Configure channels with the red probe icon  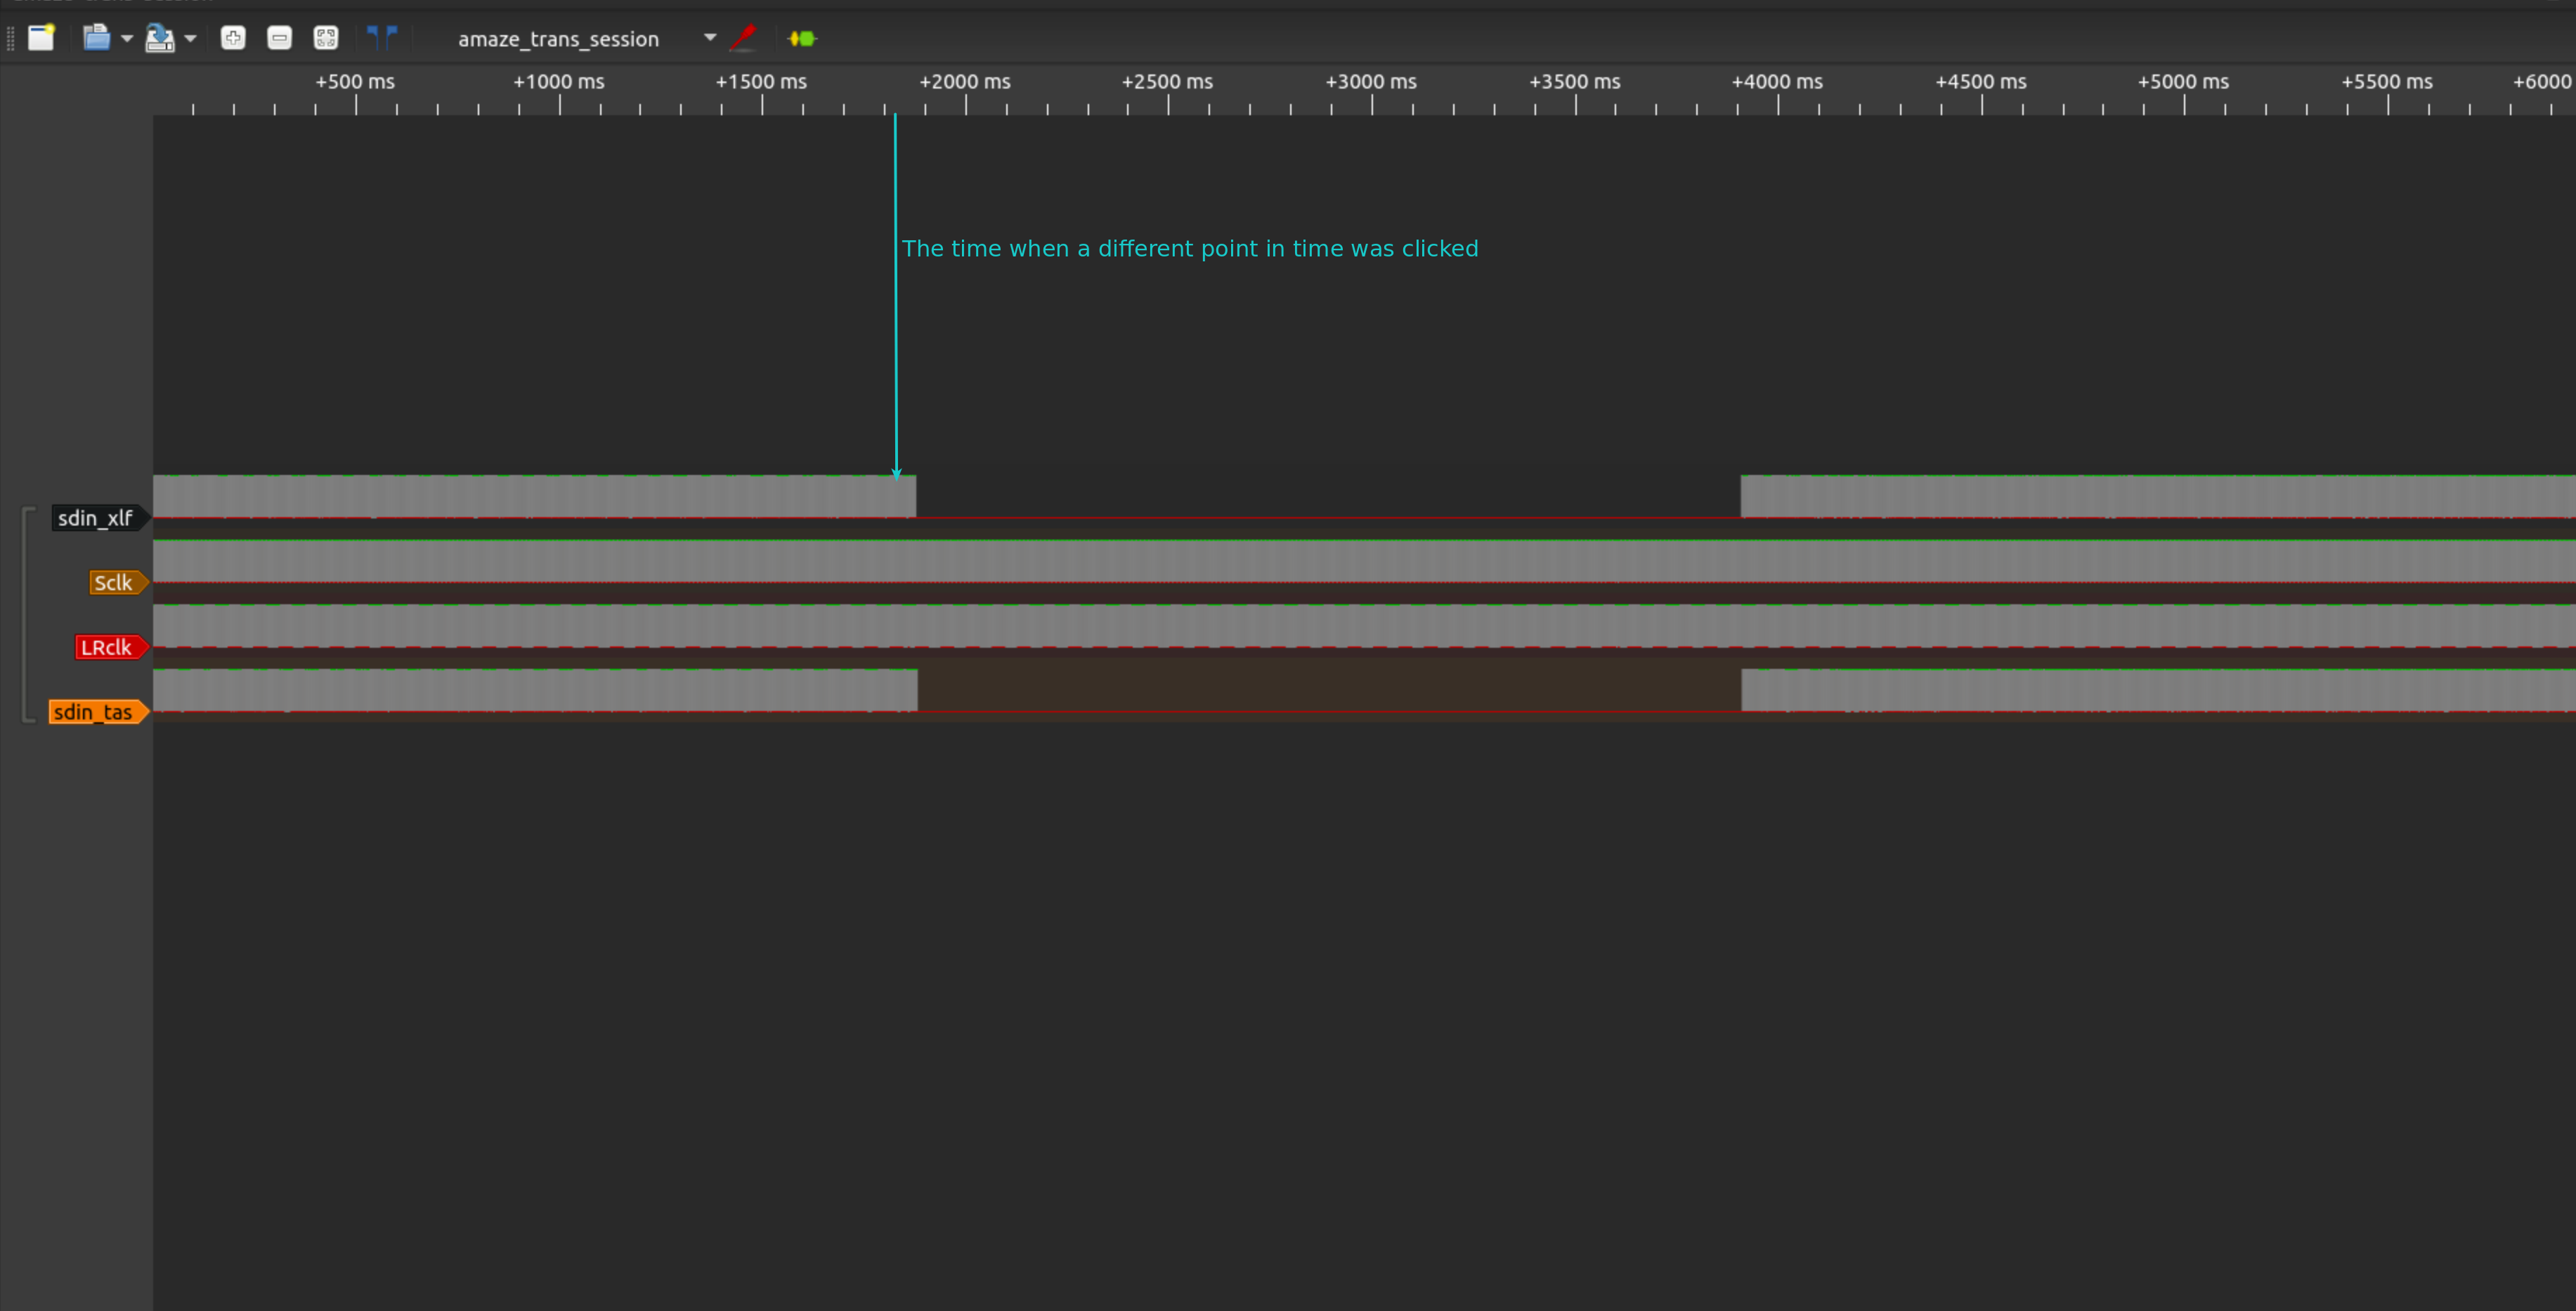coord(743,38)
